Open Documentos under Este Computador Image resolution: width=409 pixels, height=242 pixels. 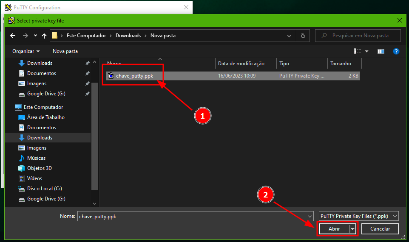coord(42,128)
